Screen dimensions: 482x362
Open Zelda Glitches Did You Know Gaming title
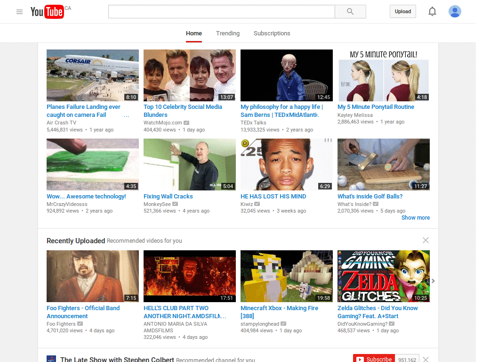pos(378,312)
